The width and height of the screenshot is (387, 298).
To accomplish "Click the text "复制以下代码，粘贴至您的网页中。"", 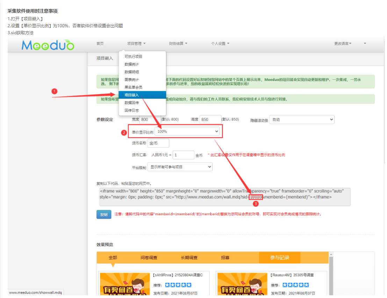I will (124, 183).
